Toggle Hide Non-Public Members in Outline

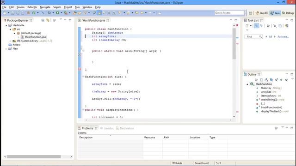tap(281, 80)
